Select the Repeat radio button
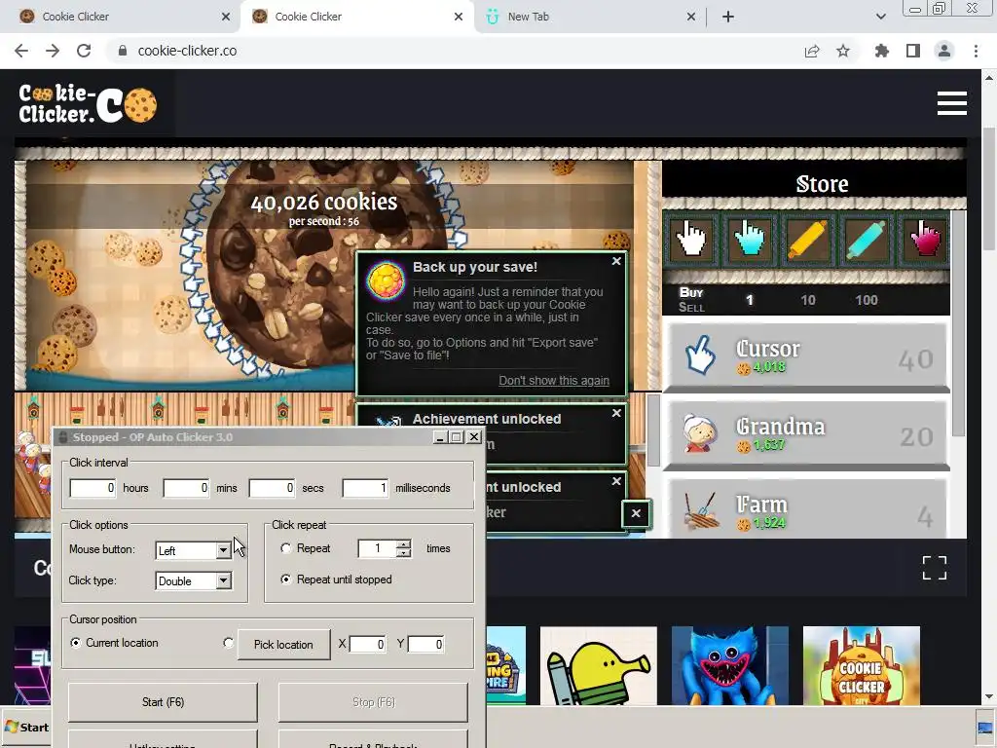The image size is (997, 748). tap(286, 548)
